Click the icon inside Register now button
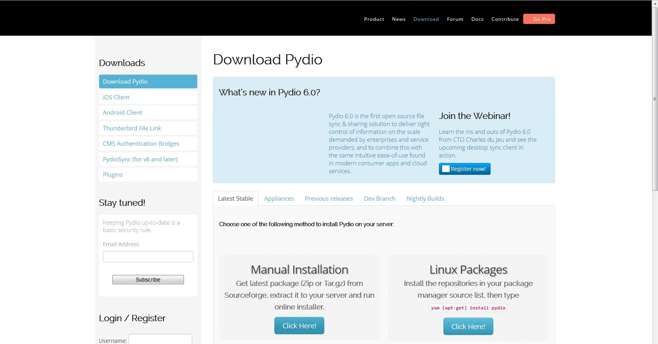This screenshot has width=658, height=344. pos(446,169)
